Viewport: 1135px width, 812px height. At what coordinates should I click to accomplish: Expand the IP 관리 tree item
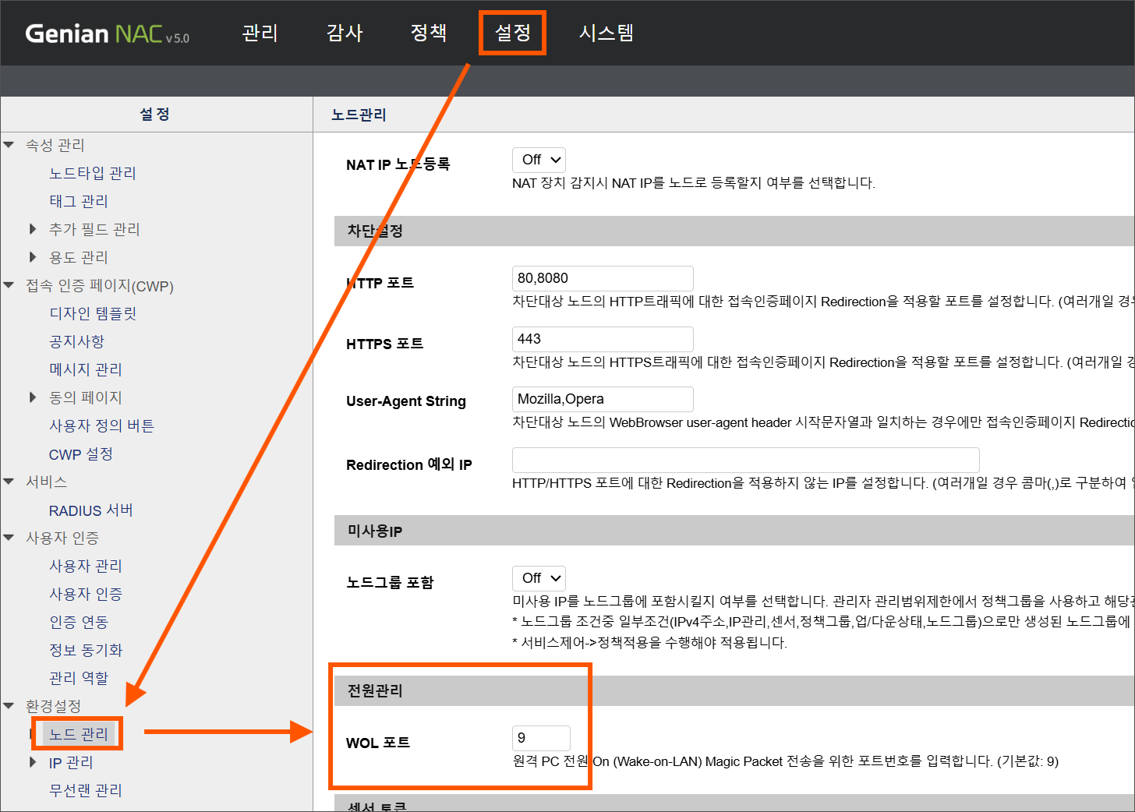click(x=33, y=762)
